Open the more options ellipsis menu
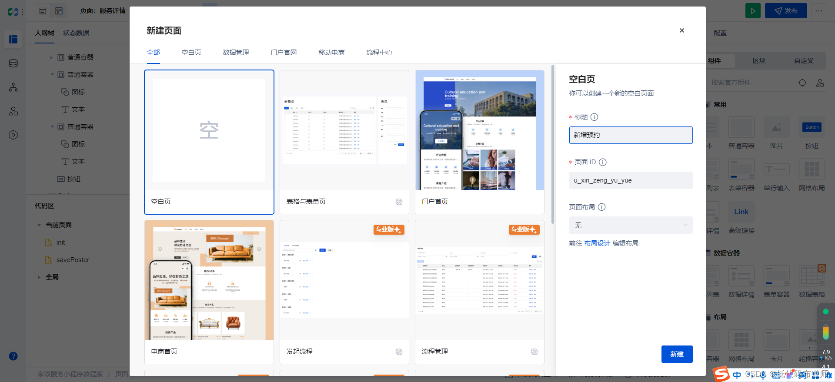835x382 pixels. click(819, 11)
